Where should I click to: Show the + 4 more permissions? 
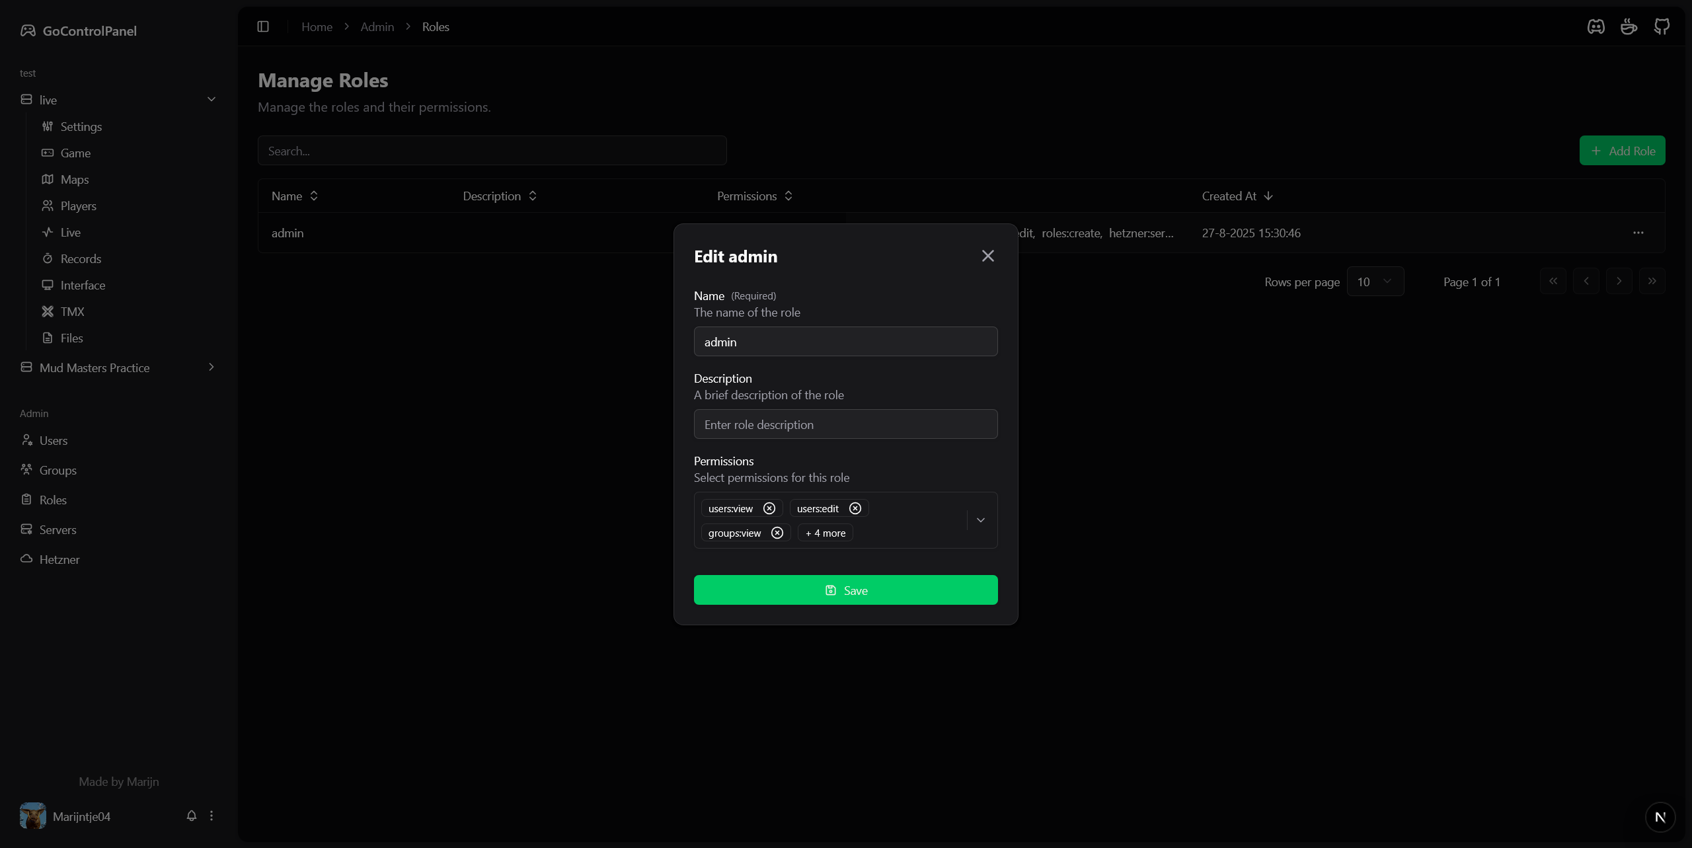point(825,533)
